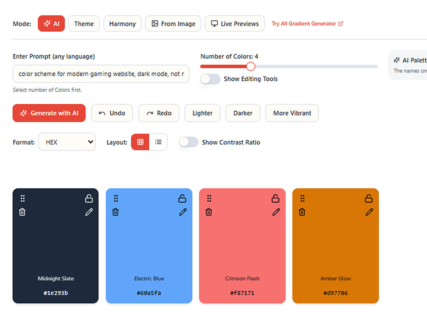Image resolution: width=427 pixels, height=320 pixels.
Task: Lock the Crimson Flash color
Action: click(x=275, y=199)
